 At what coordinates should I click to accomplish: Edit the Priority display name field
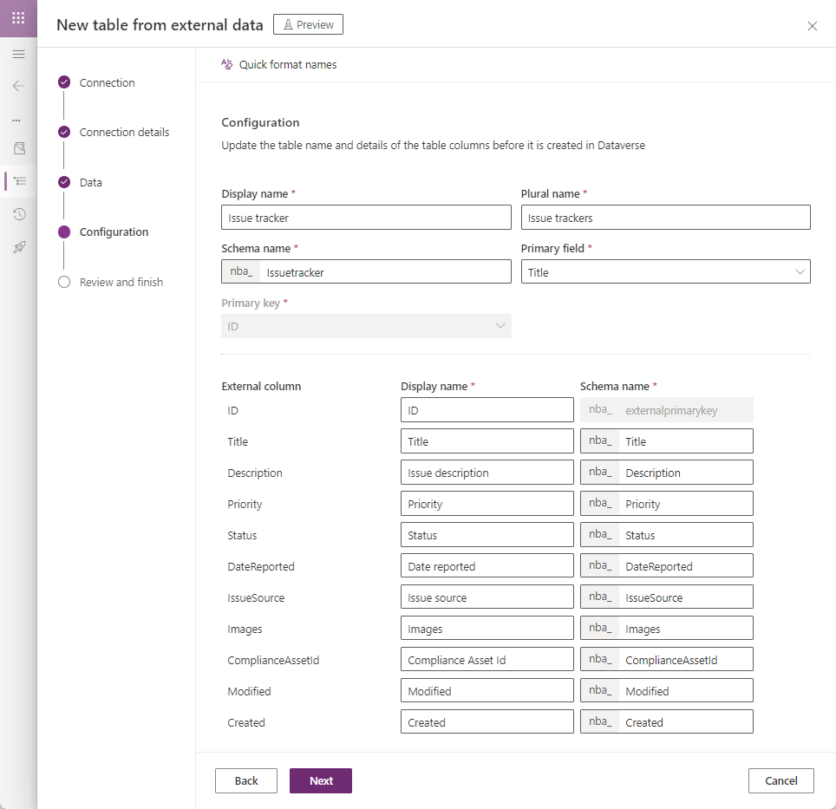coord(487,504)
